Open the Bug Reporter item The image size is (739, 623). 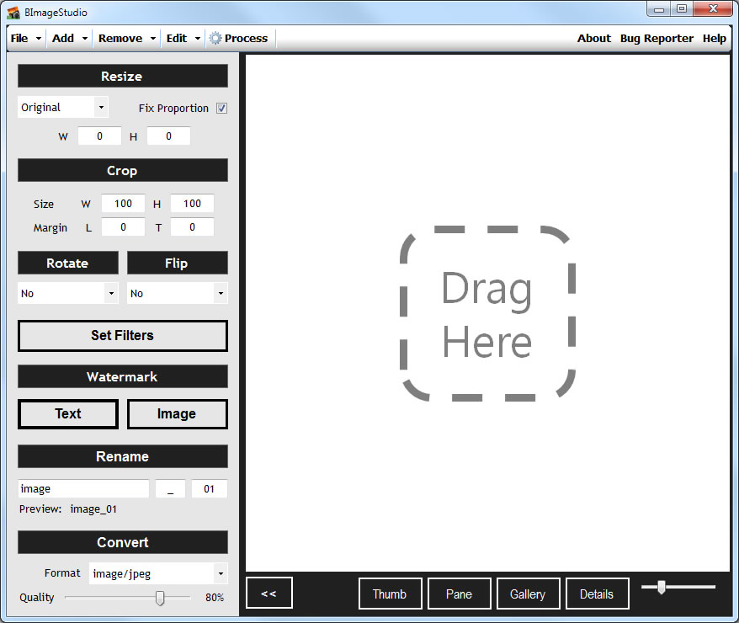[x=657, y=39]
